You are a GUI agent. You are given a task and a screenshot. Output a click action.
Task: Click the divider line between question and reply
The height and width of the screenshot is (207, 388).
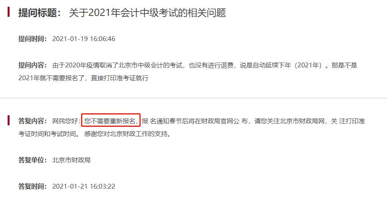click(x=194, y=98)
